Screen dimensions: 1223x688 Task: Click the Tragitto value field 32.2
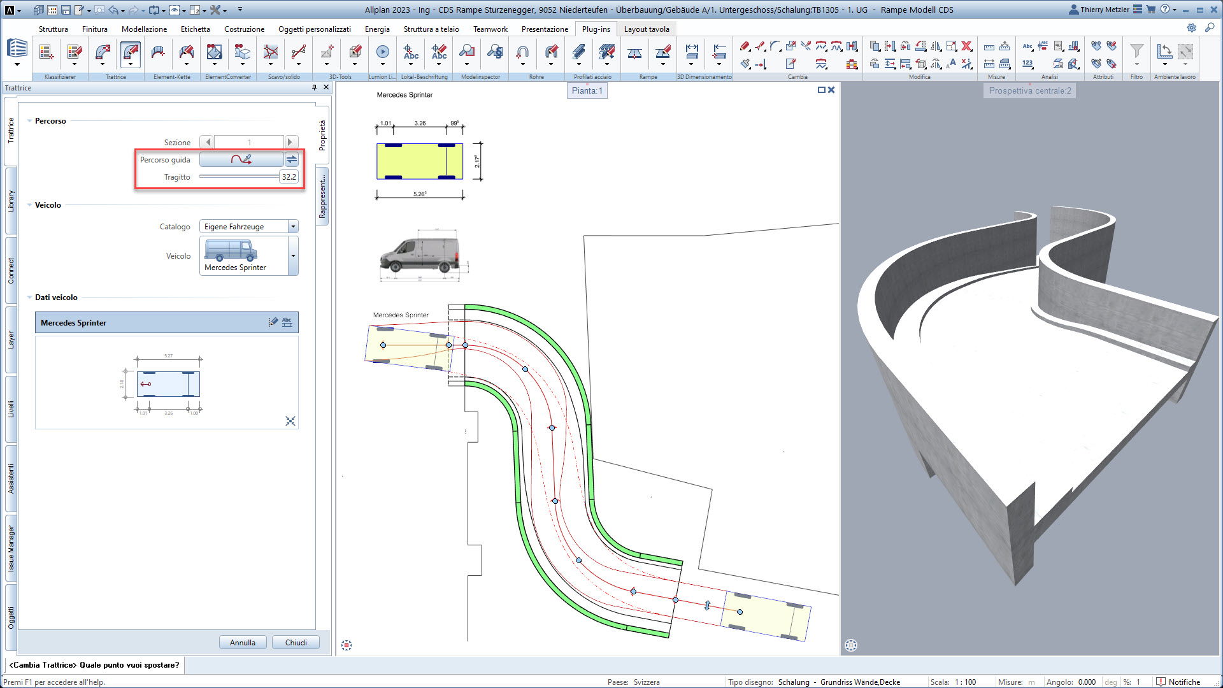pyautogui.click(x=289, y=176)
